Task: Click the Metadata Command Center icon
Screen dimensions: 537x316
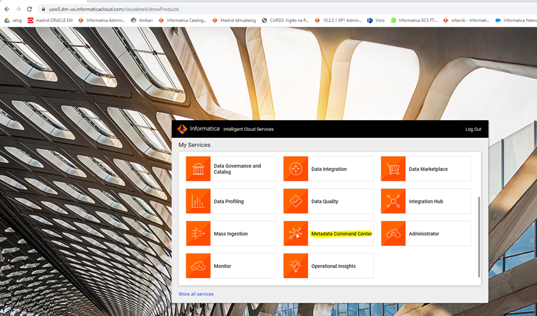Action: [296, 234]
